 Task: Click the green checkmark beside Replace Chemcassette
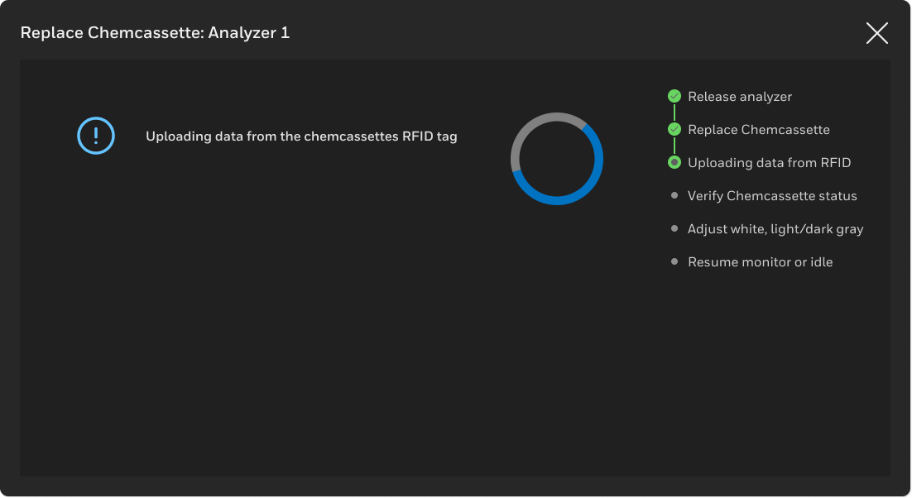coord(674,130)
